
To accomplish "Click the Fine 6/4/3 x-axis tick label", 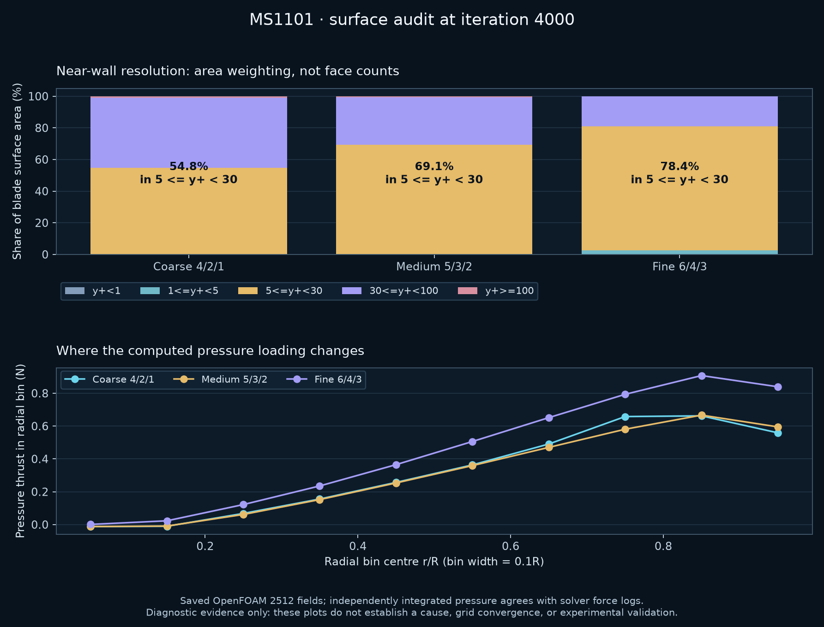I will 680,266.
